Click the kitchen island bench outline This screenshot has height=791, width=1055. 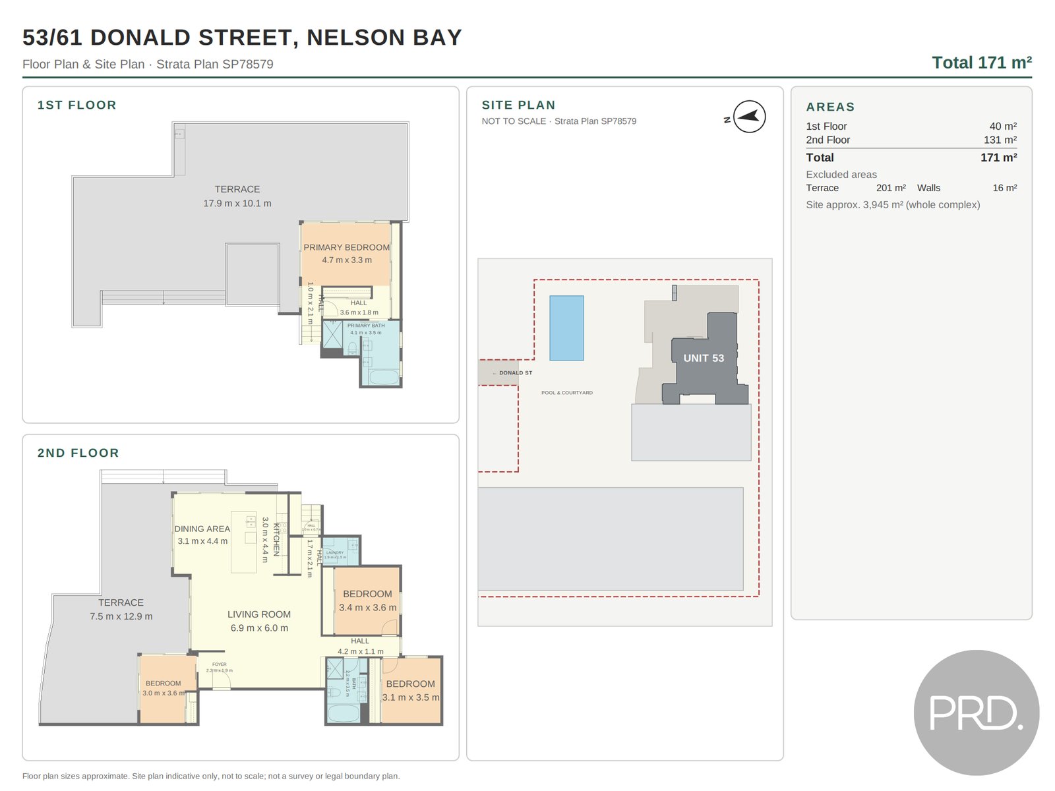pyautogui.click(x=243, y=542)
